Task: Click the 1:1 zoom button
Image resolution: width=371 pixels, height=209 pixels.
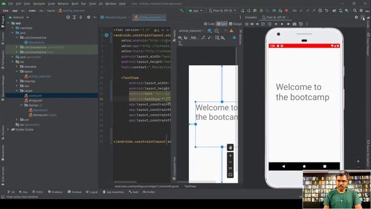Action: 230,168
